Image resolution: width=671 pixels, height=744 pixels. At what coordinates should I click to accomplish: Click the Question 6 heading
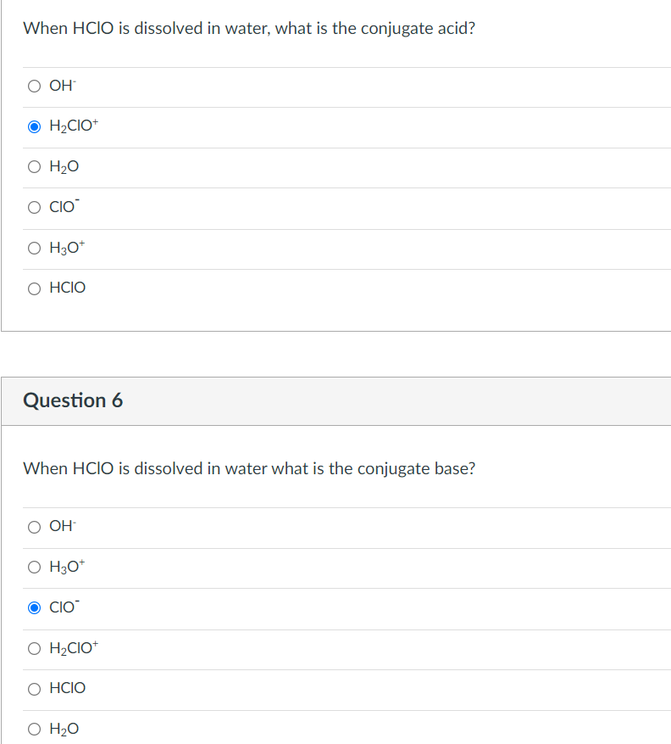click(73, 400)
